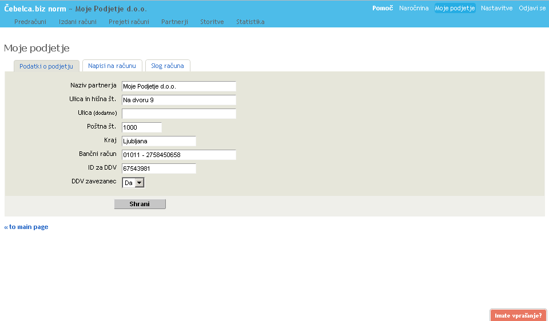The width and height of the screenshot is (549, 321).
Task: Log out via Odjavi se
Action: point(532,8)
